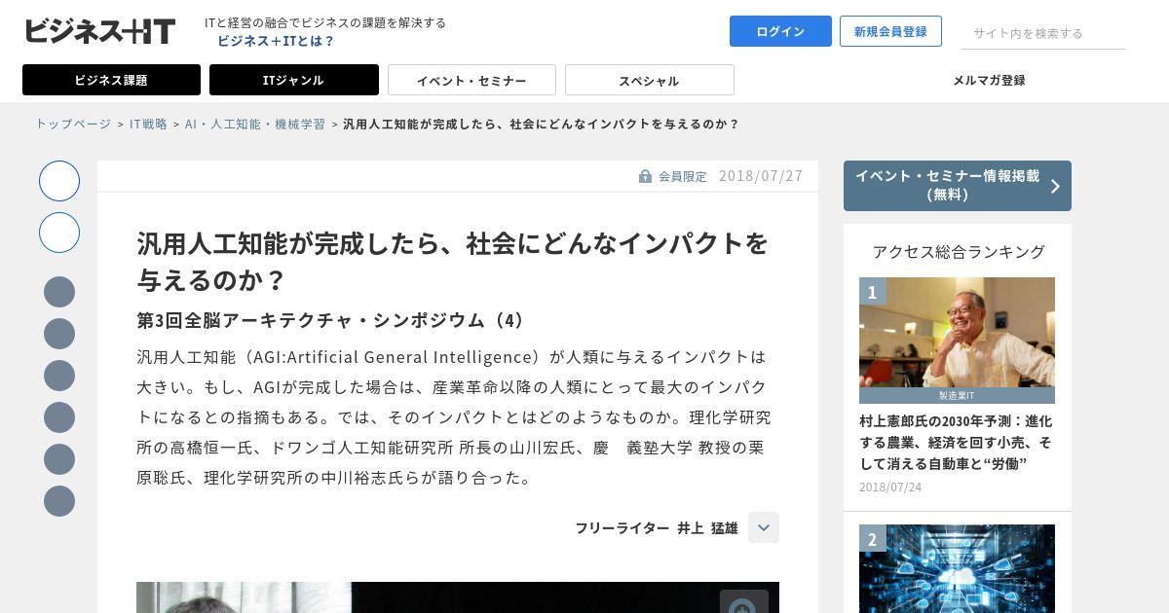Click the current-page breadcrumb for the 汎用人工知能 article
This screenshot has height=613, width=1169.
[x=542, y=124]
